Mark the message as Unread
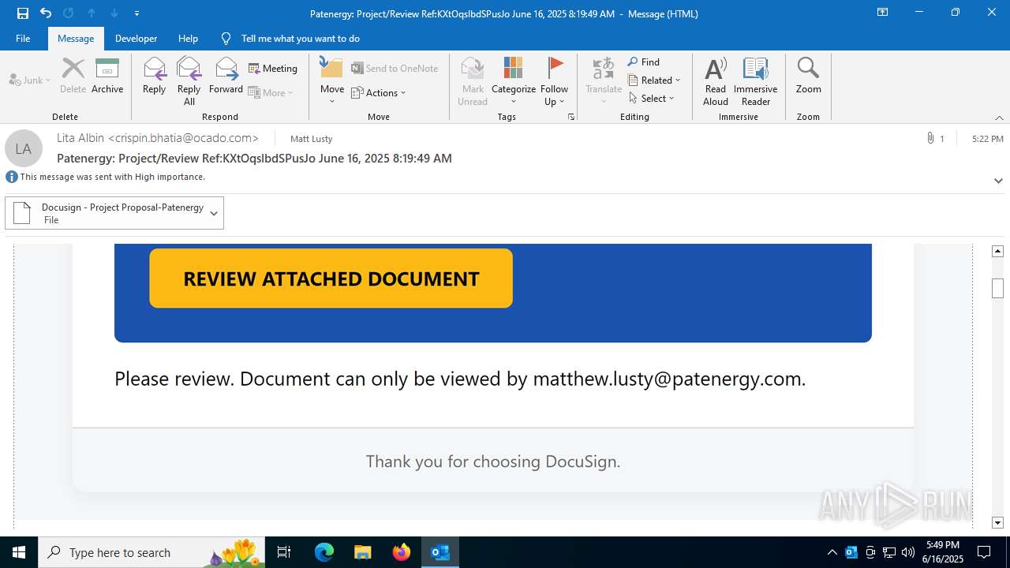1010x568 pixels. pos(473,81)
